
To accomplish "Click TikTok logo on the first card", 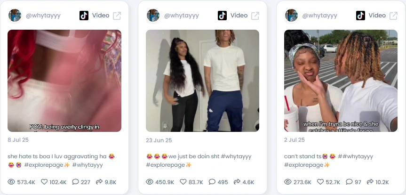I will tap(84, 16).
